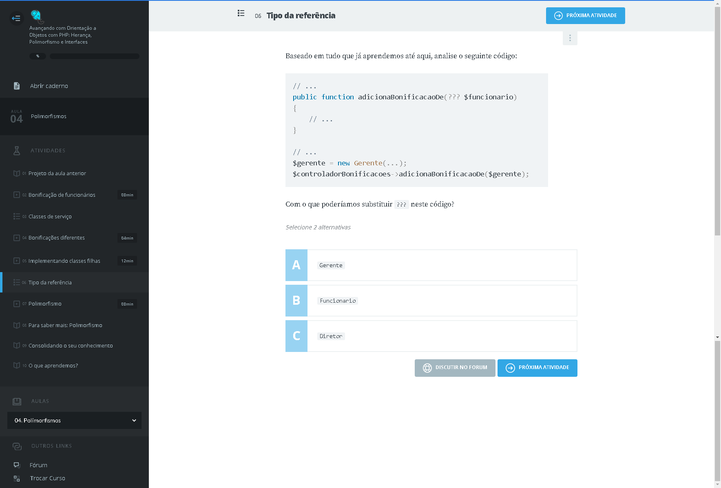This screenshot has height=488, width=721.
Task: Open Implementando classes filhas activity
Action: coord(64,261)
